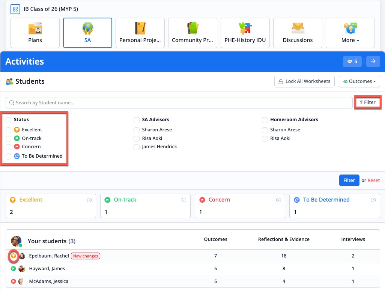Open the Discussions tab
The height and width of the screenshot is (292, 385).
click(x=298, y=33)
